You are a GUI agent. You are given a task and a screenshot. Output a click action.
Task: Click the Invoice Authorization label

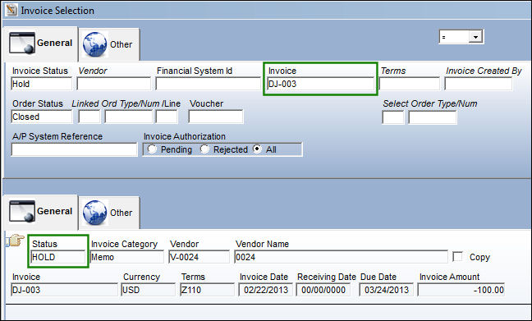point(185,136)
